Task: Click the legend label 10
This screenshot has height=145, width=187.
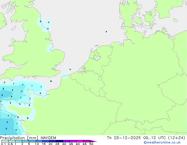Action: 37,144
